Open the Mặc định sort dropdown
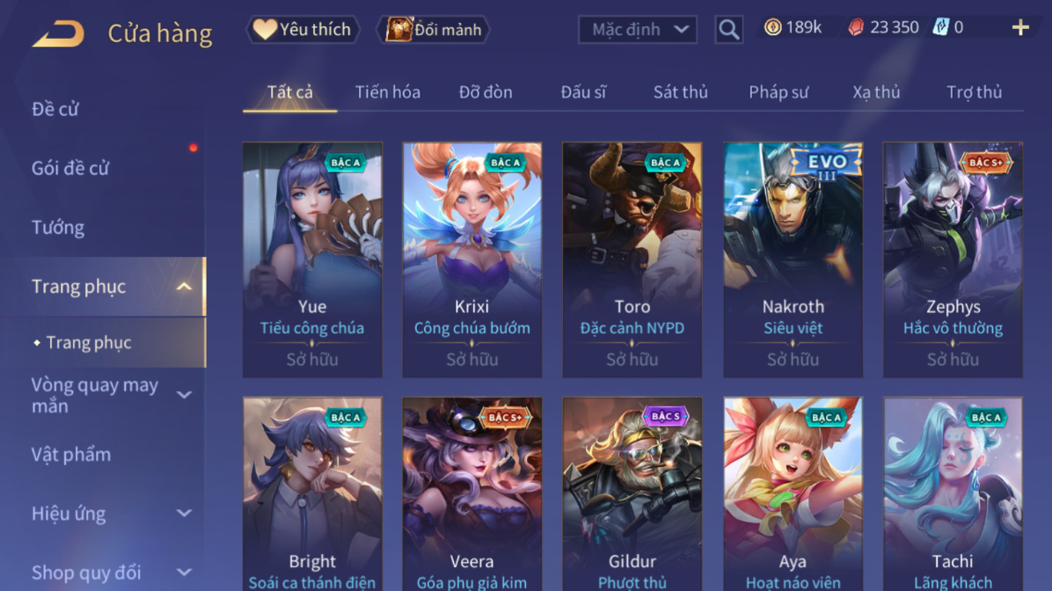 (638, 30)
